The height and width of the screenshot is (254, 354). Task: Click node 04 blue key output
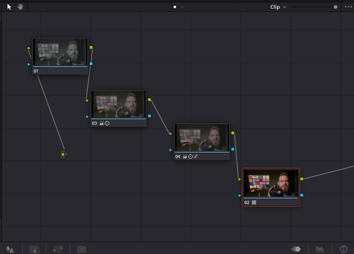[x=233, y=149]
